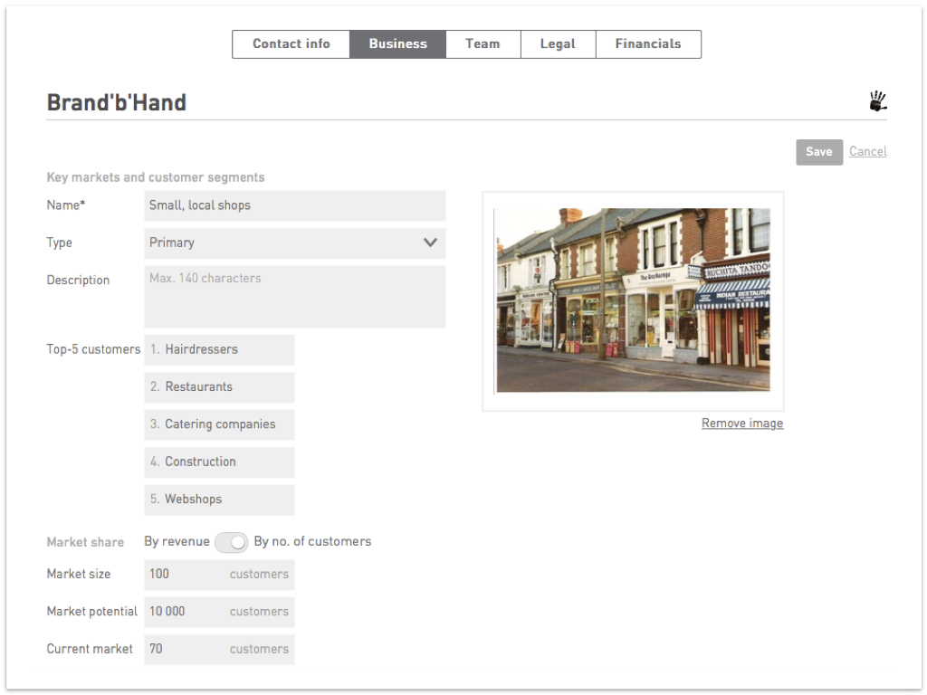927x695 pixels.
Task: Click the Current market field showing 70
Action: point(219,650)
